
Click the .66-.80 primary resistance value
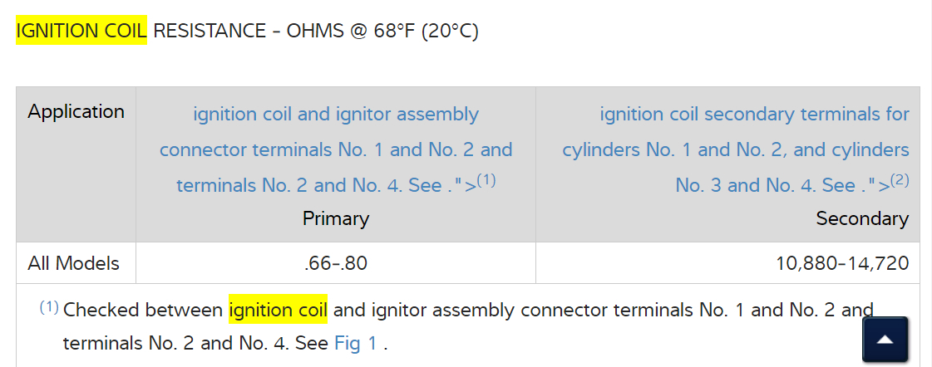click(x=336, y=263)
